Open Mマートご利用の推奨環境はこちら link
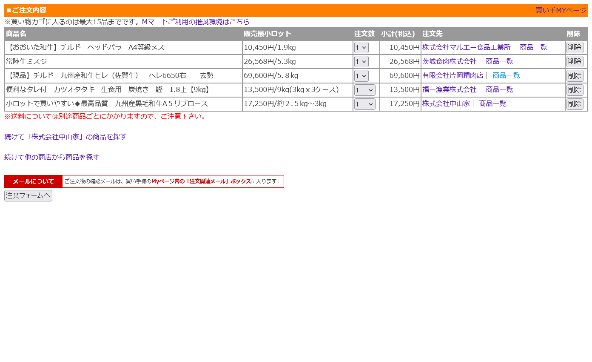The image size is (592, 362). [x=195, y=22]
